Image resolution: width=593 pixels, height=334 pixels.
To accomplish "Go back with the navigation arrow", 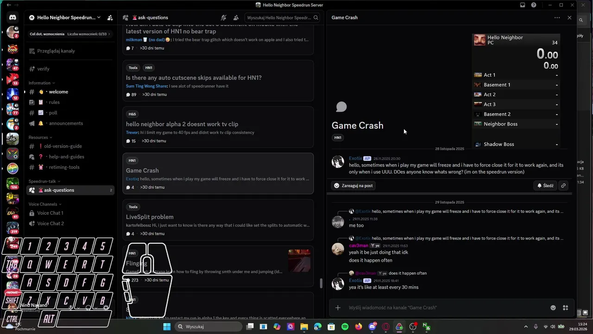I will [8, 5].
